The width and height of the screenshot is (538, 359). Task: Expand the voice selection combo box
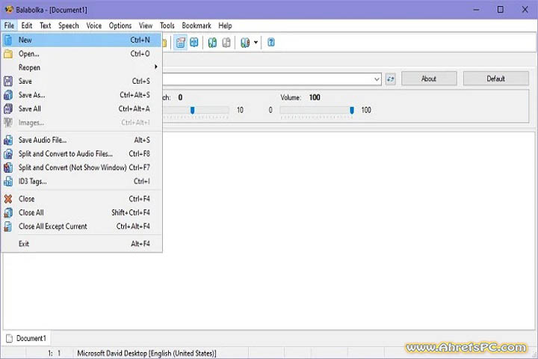coord(377,79)
